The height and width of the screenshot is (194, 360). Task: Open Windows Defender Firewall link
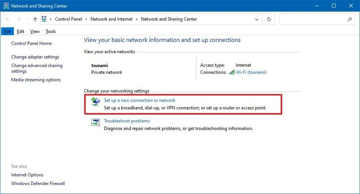38,184
